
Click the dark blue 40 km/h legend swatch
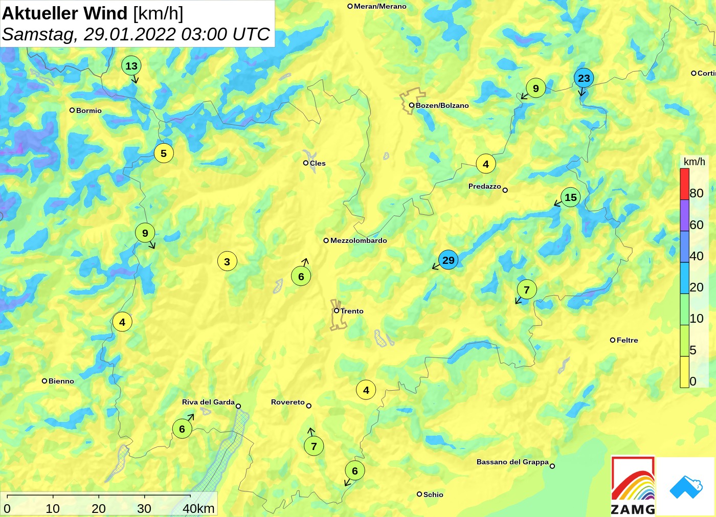click(684, 247)
